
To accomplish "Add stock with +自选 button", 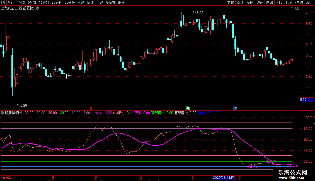I will pos(299,3).
